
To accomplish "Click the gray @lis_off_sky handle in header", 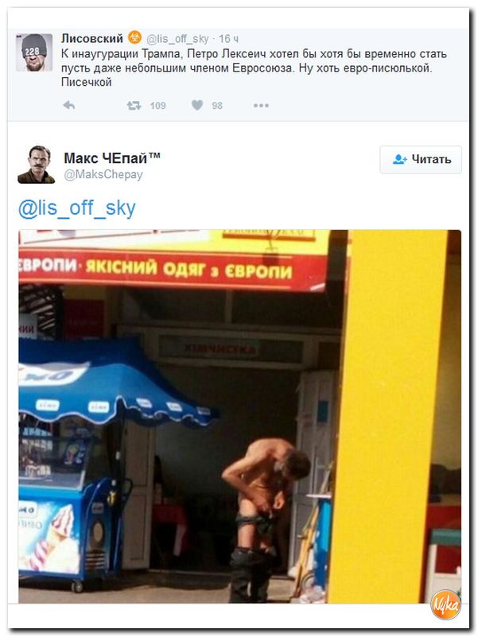I will tap(177, 39).
